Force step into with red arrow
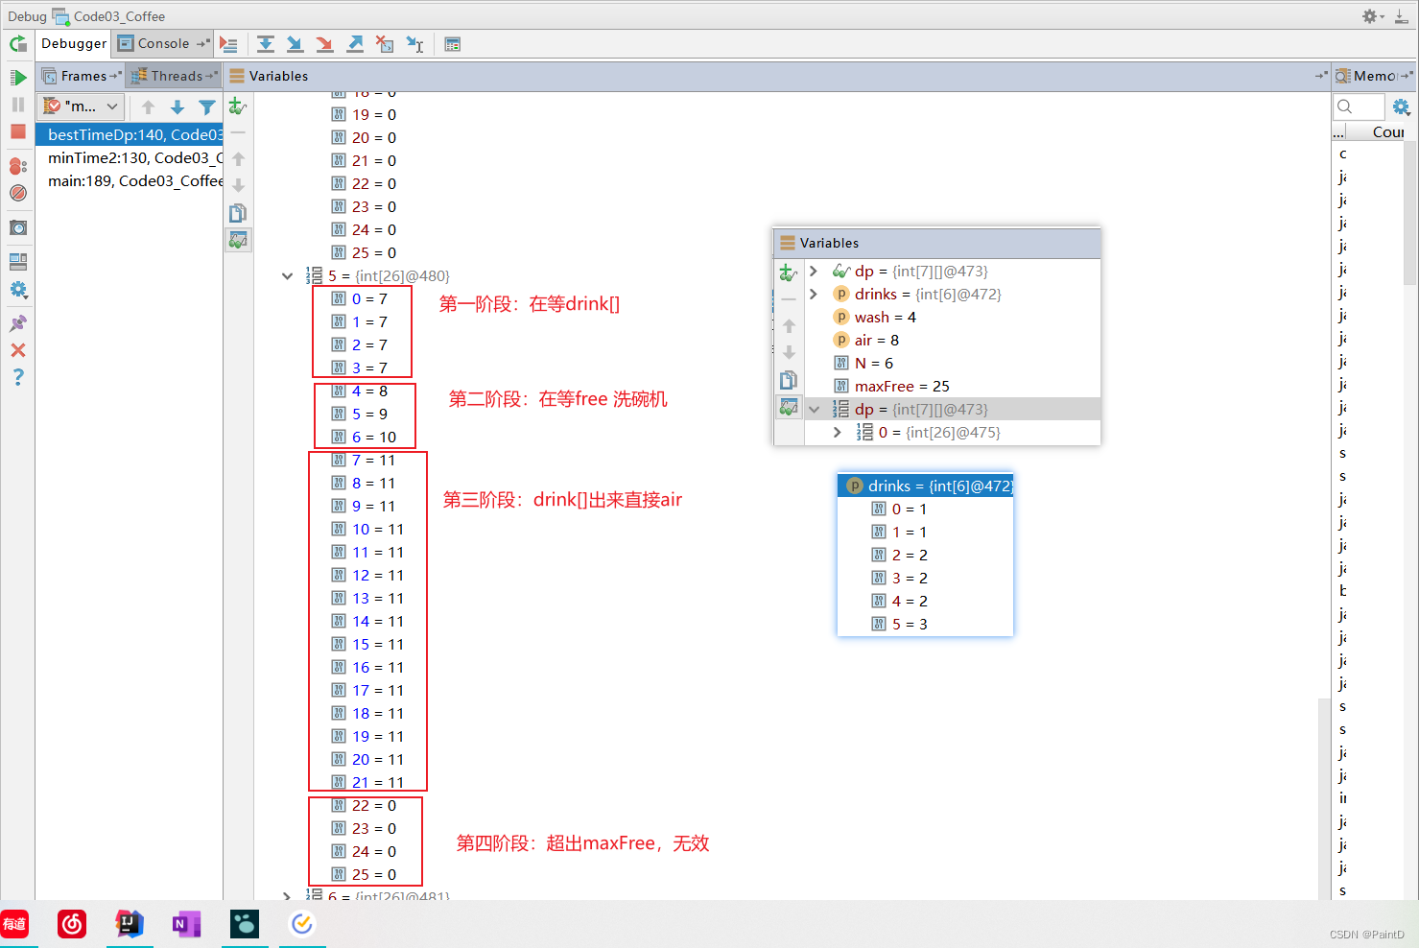 coord(324,44)
